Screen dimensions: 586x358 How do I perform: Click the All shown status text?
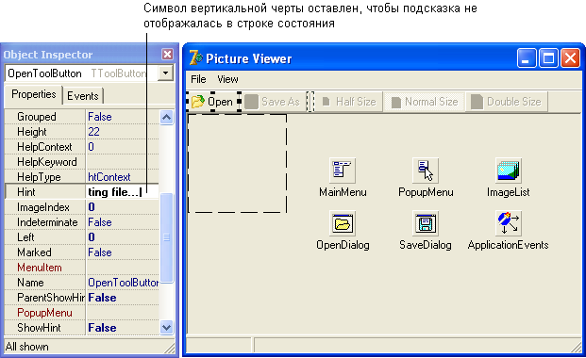point(27,347)
